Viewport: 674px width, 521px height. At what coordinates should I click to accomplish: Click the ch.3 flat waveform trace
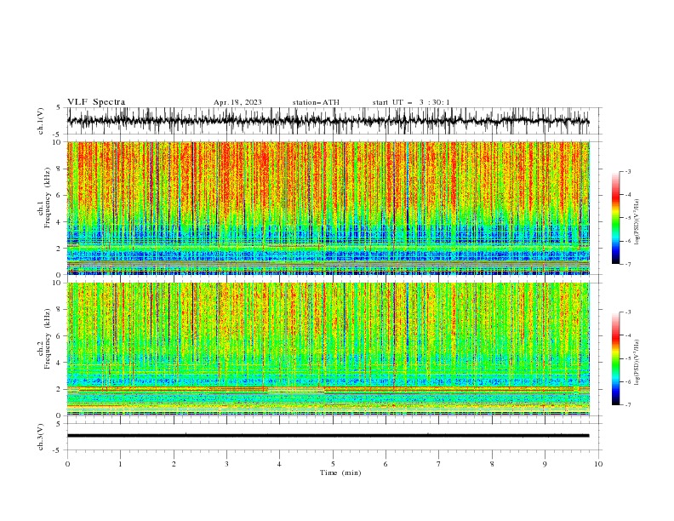pyautogui.click(x=328, y=436)
